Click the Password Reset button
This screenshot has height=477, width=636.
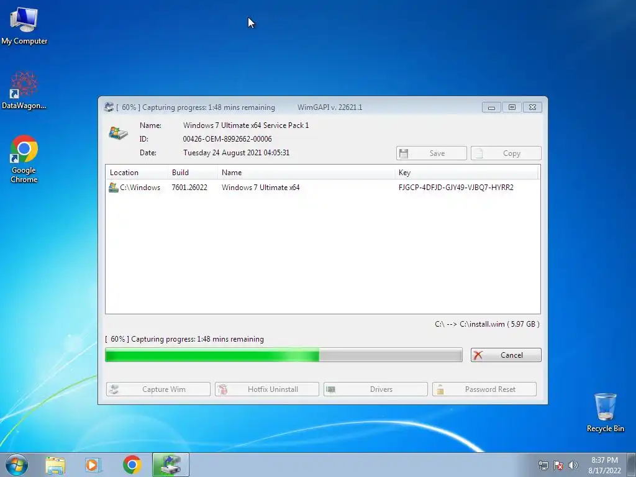[x=484, y=389]
